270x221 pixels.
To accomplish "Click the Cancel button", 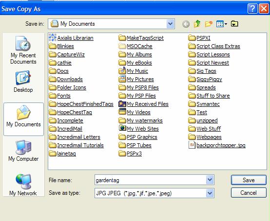I will tap(249, 193).
